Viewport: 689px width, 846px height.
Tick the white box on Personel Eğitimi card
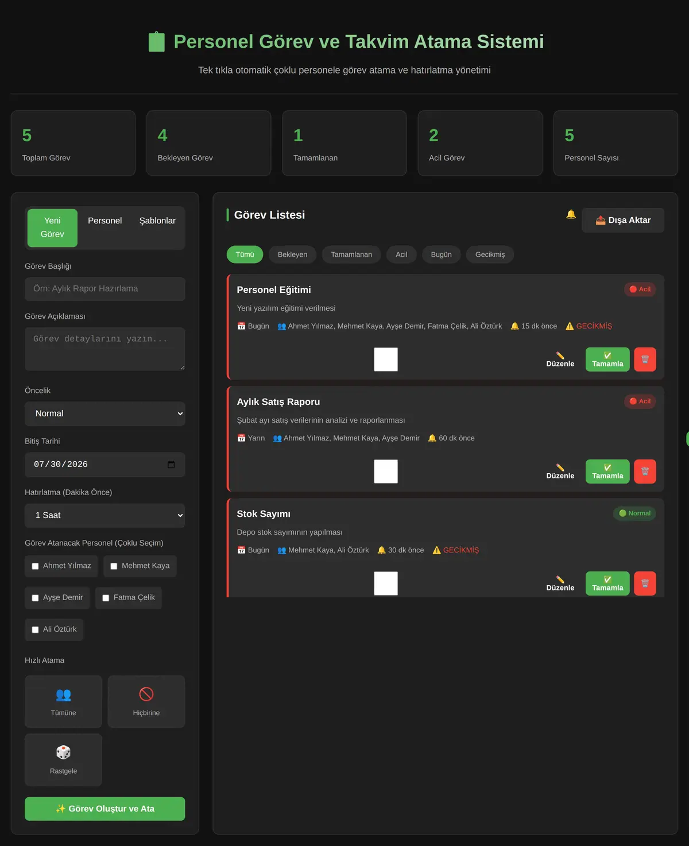386,360
